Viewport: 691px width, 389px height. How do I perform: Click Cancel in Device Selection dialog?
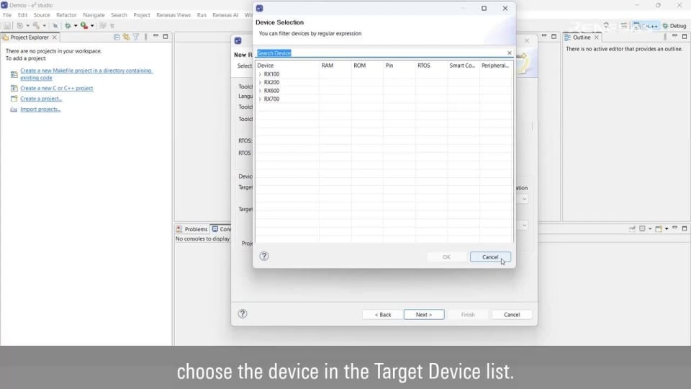(490, 257)
